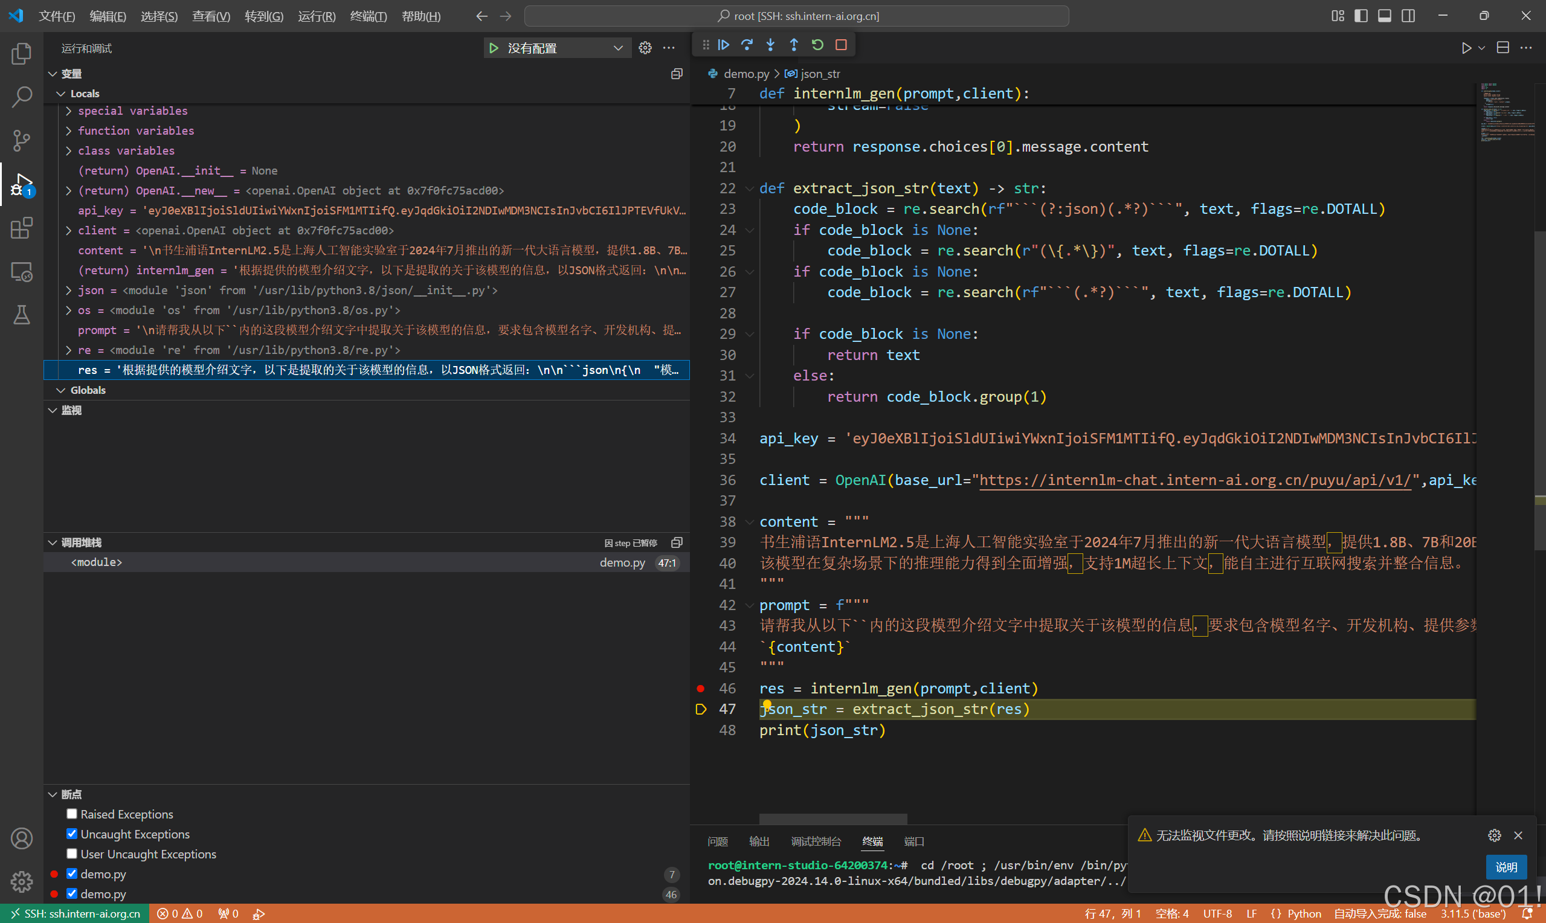
Task: Click the Step Over debug icon
Action: 747,45
